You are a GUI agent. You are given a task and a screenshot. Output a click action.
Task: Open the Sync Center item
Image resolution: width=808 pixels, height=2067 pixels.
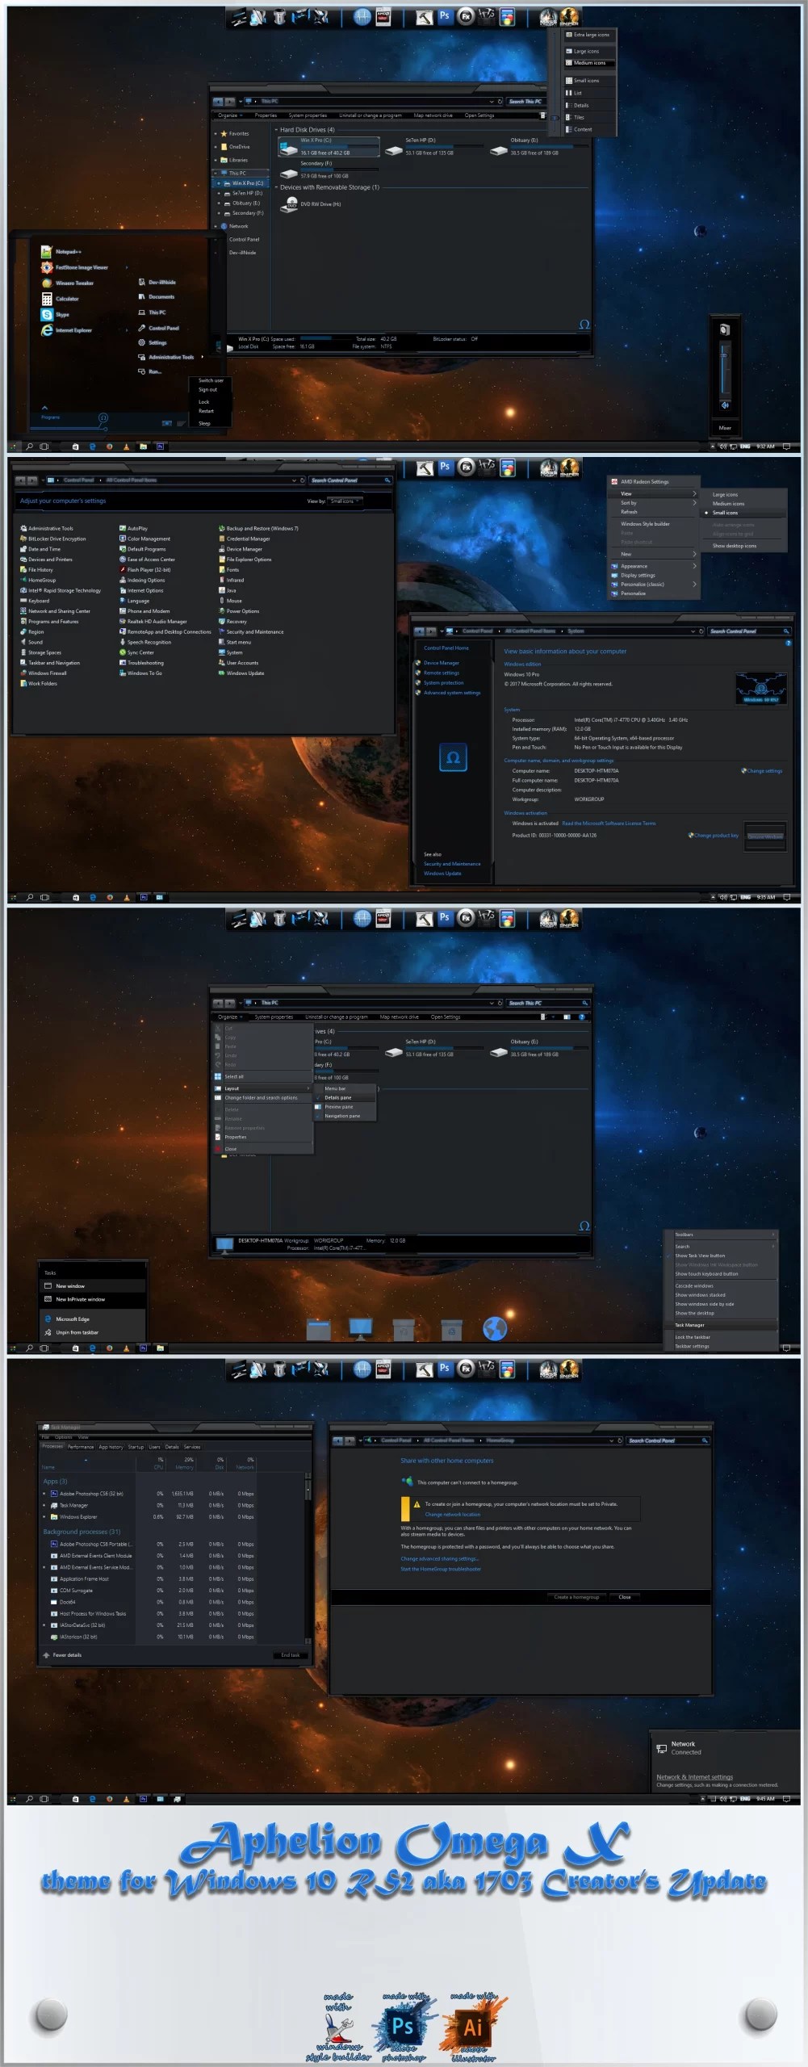[x=136, y=652]
